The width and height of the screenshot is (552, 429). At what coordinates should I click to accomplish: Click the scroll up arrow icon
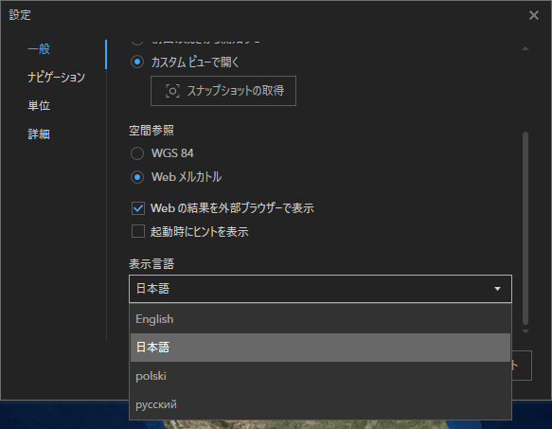(x=525, y=48)
